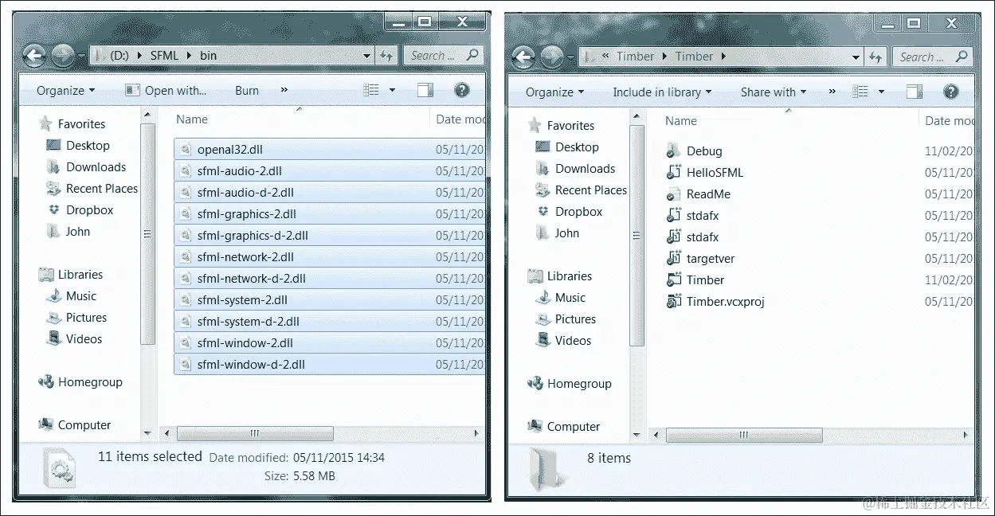Select openal32.dll file icon

[x=186, y=150]
